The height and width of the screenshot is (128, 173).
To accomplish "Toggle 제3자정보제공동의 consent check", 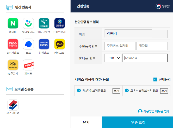I will 79,91.
